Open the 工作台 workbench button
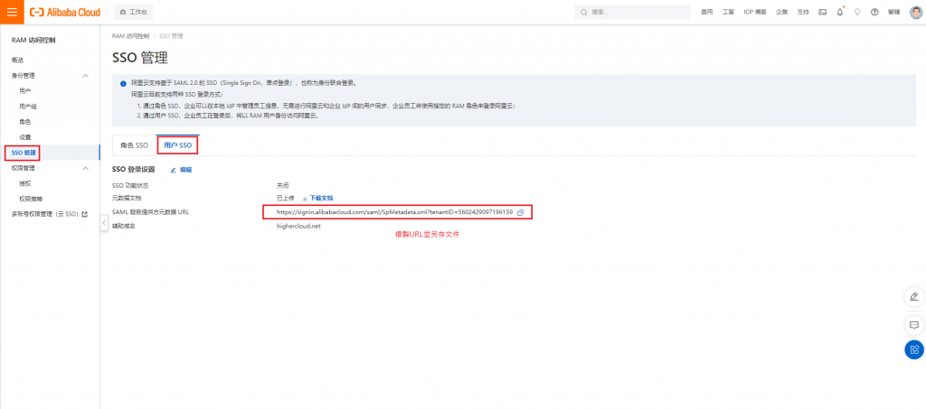926x409 pixels. coord(133,12)
